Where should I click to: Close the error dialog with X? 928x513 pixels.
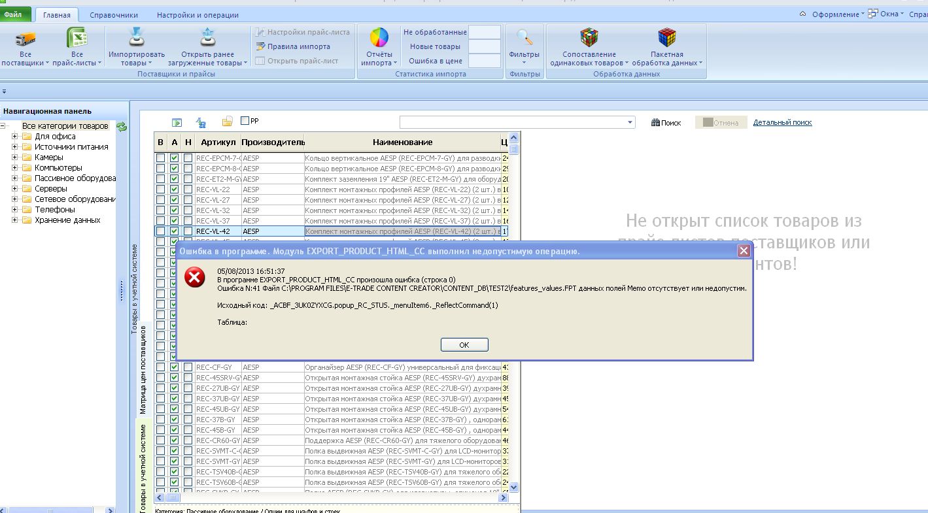click(743, 250)
